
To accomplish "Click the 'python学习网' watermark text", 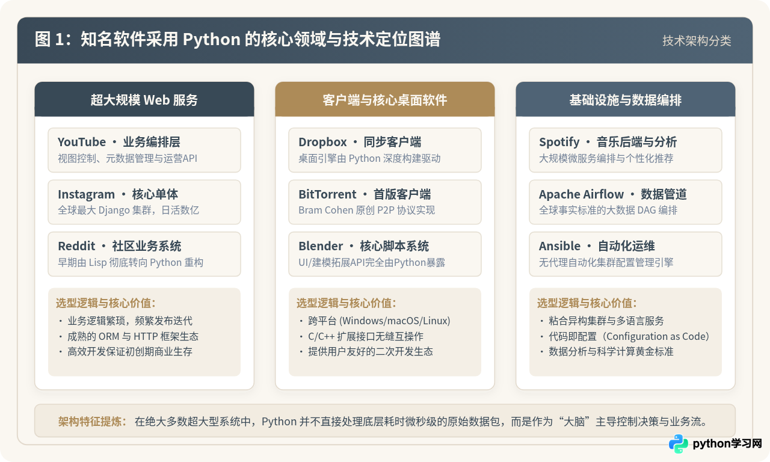I will tap(727, 444).
